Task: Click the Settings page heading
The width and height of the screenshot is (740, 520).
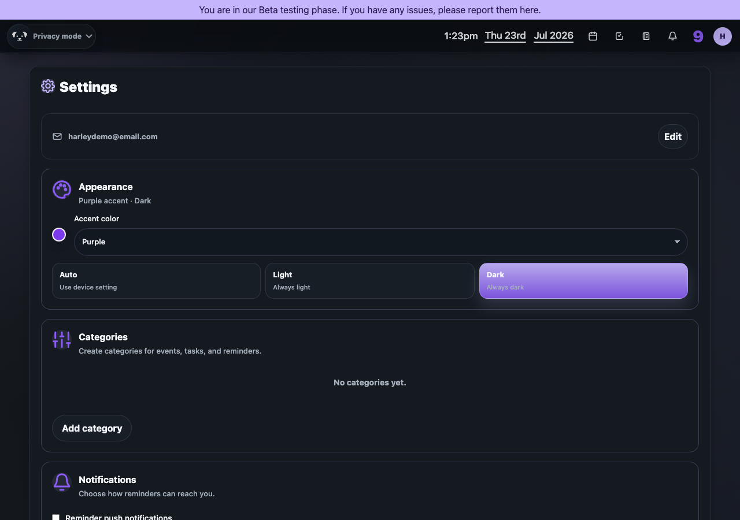Action: coord(88,87)
